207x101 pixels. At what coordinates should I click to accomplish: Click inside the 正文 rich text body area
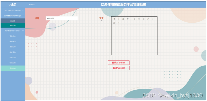click(134, 40)
